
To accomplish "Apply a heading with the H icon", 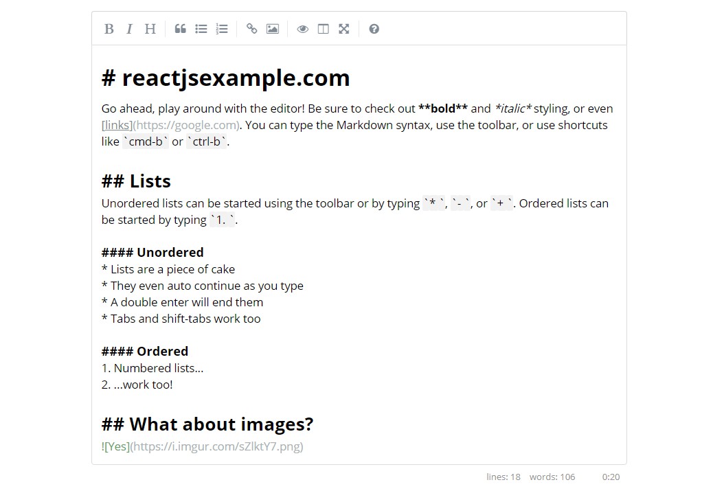I will (150, 29).
